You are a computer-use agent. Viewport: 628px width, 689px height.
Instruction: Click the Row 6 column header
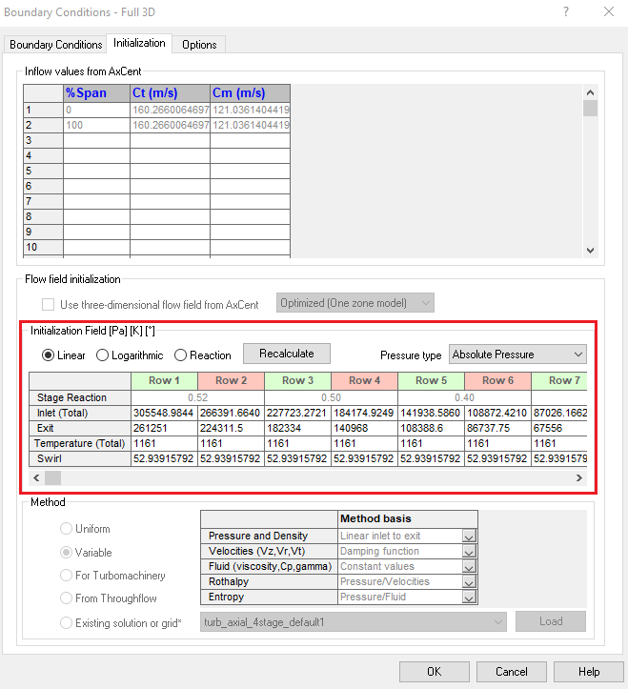click(x=497, y=380)
